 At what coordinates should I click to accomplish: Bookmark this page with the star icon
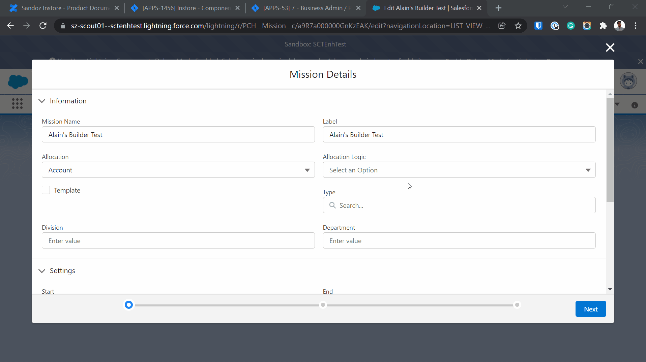point(518,26)
